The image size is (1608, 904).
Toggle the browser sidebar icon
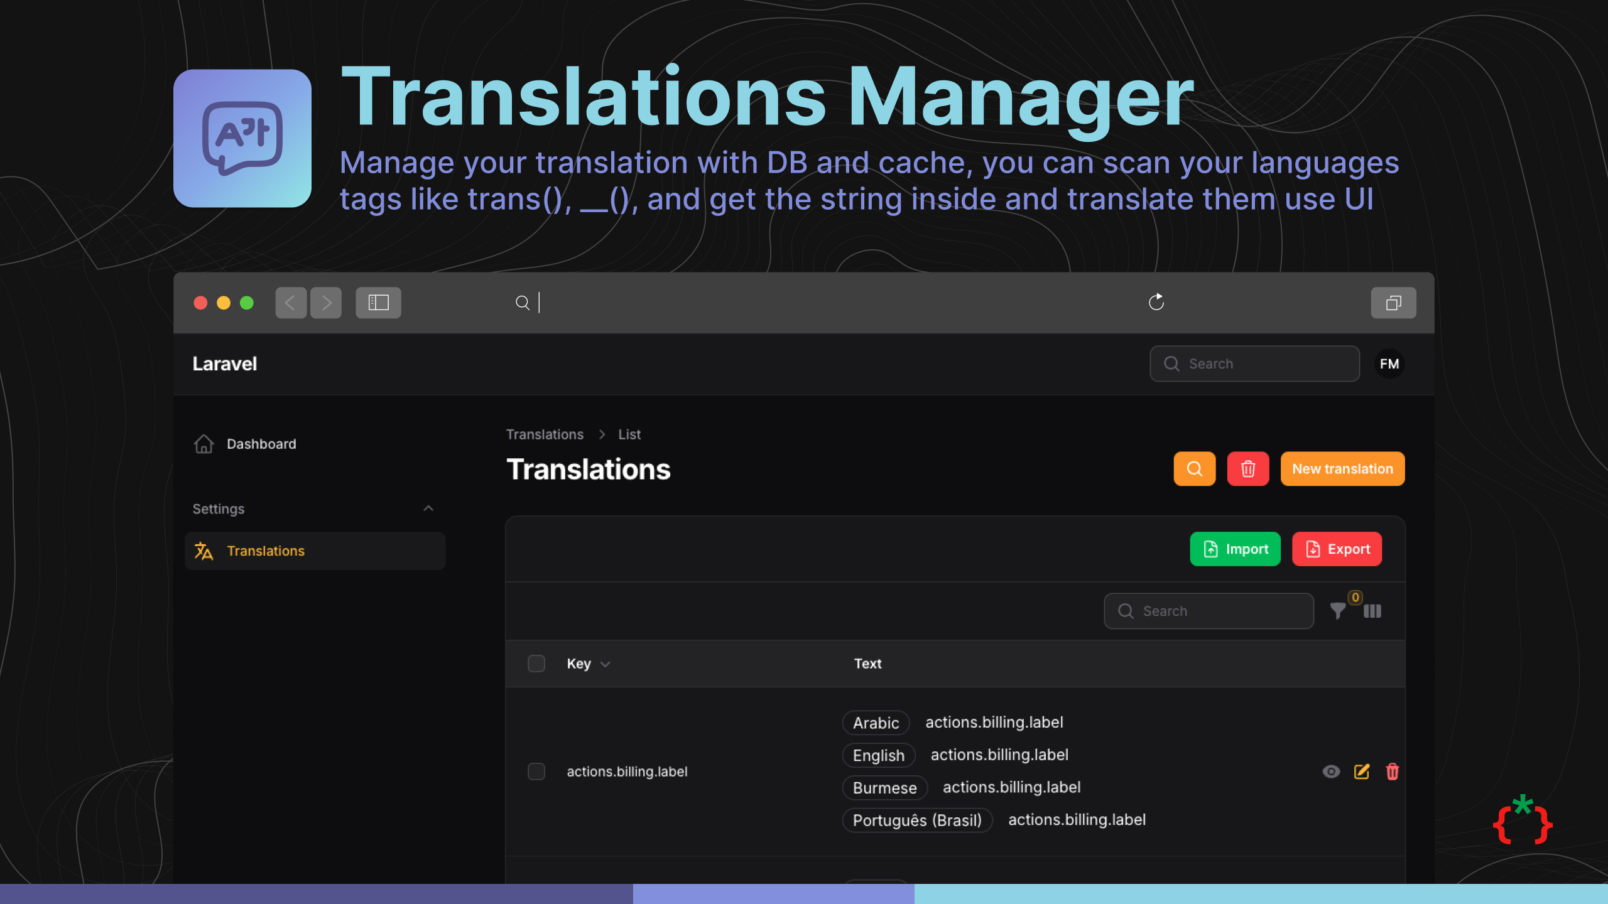coord(378,303)
